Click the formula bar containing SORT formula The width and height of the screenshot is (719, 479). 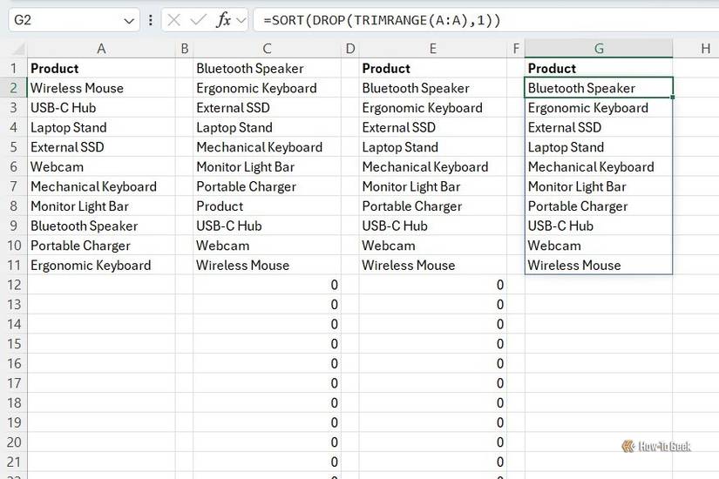tap(486, 20)
